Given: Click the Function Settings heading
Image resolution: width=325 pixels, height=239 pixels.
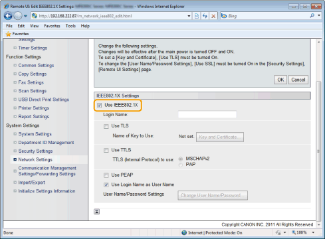Looking at the screenshot, I should [x=23, y=56].
